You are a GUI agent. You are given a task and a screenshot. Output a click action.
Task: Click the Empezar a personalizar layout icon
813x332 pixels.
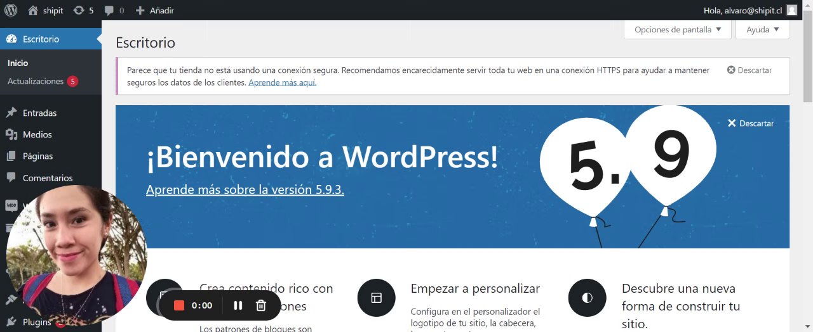[x=376, y=297]
